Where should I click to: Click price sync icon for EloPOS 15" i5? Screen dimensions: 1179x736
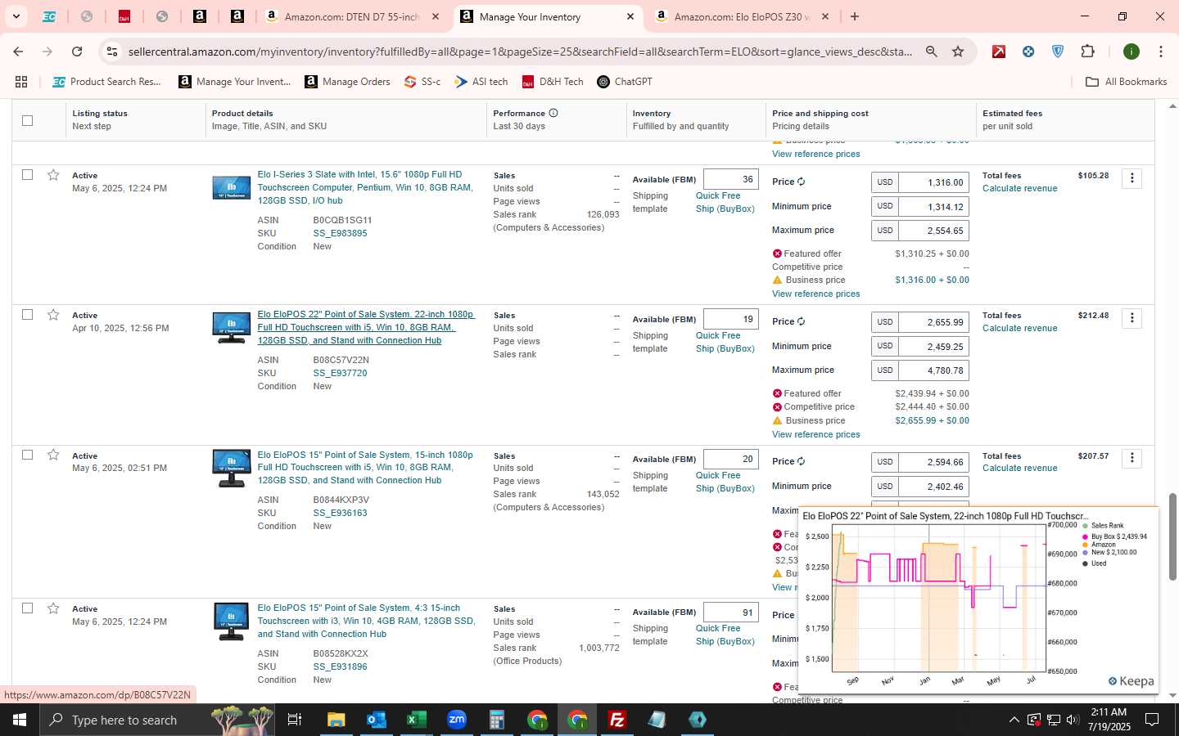point(801,461)
